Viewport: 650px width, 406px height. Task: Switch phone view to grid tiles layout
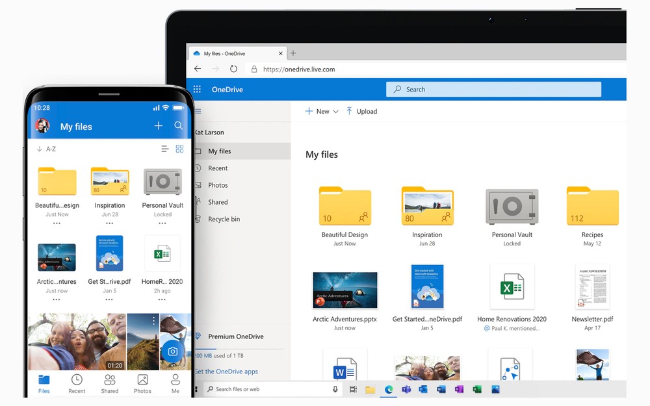179,149
